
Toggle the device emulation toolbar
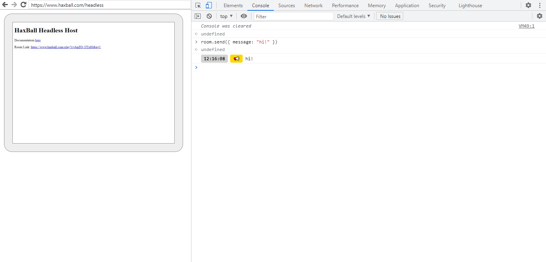click(x=208, y=5)
